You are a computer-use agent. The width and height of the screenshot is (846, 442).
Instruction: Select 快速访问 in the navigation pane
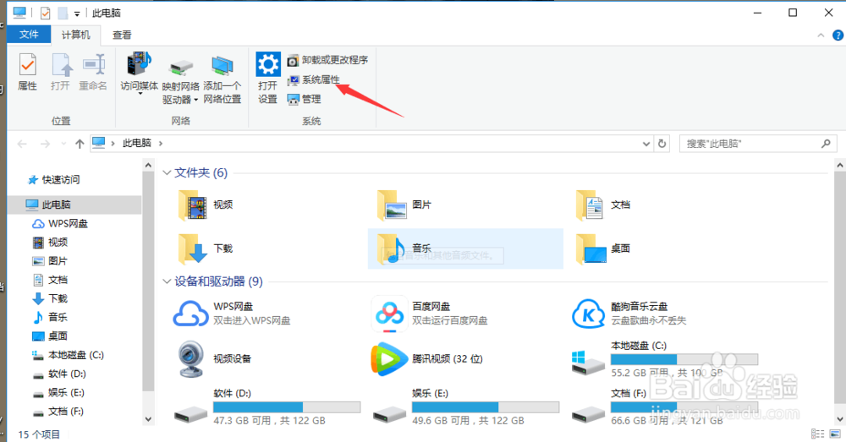(x=53, y=179)
